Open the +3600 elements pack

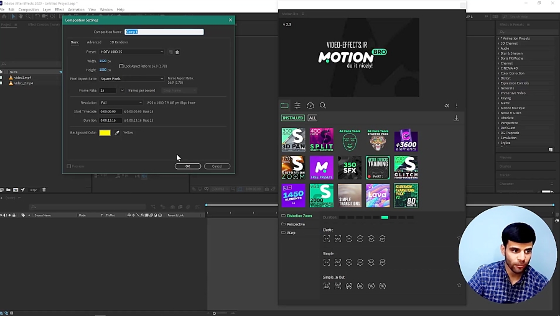(406, 140)
